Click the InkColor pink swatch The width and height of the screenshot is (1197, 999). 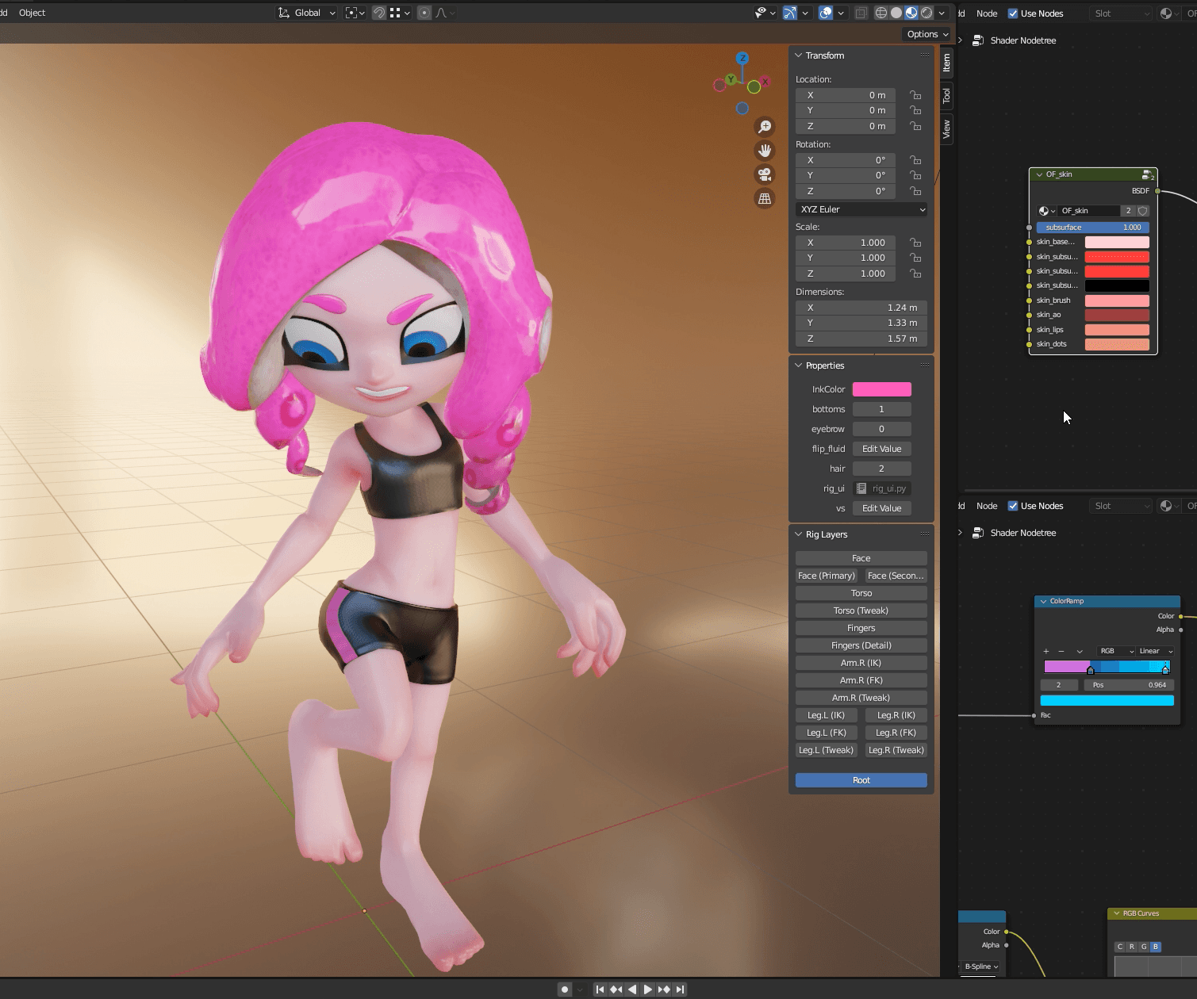(882, 389)
